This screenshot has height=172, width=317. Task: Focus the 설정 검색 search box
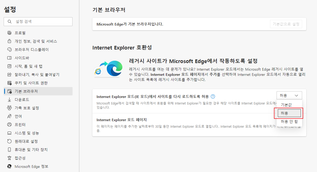(x=38, y=22)
